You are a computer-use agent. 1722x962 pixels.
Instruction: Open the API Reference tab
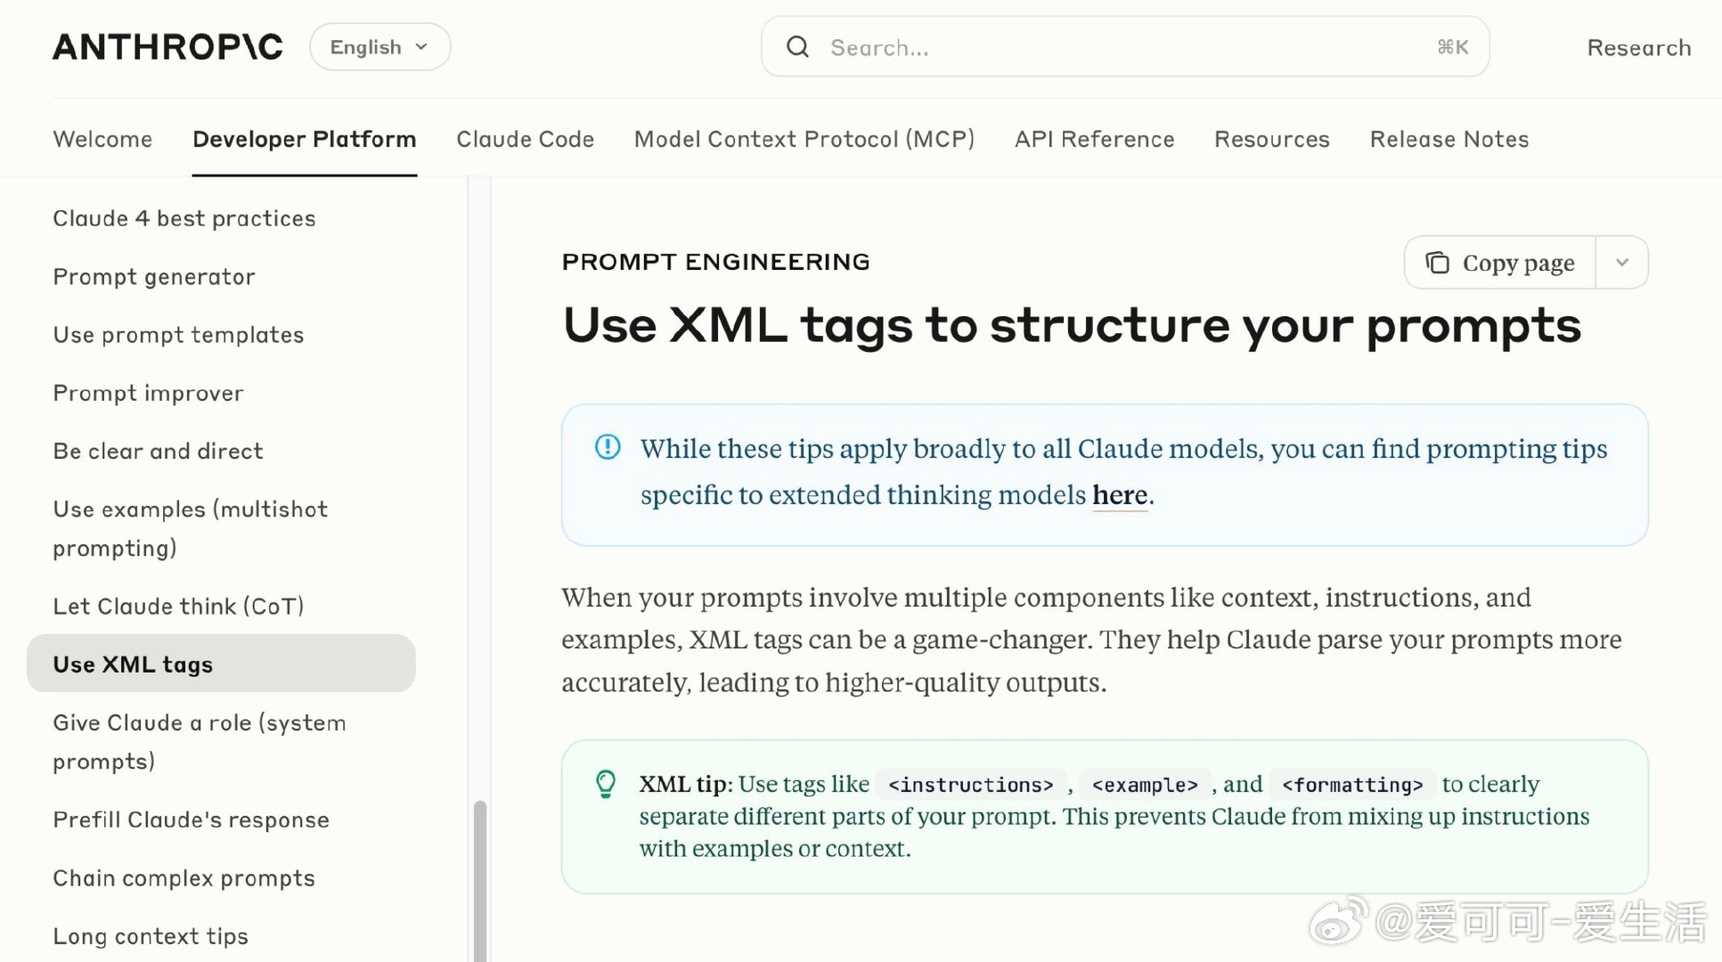[1094, 140]
